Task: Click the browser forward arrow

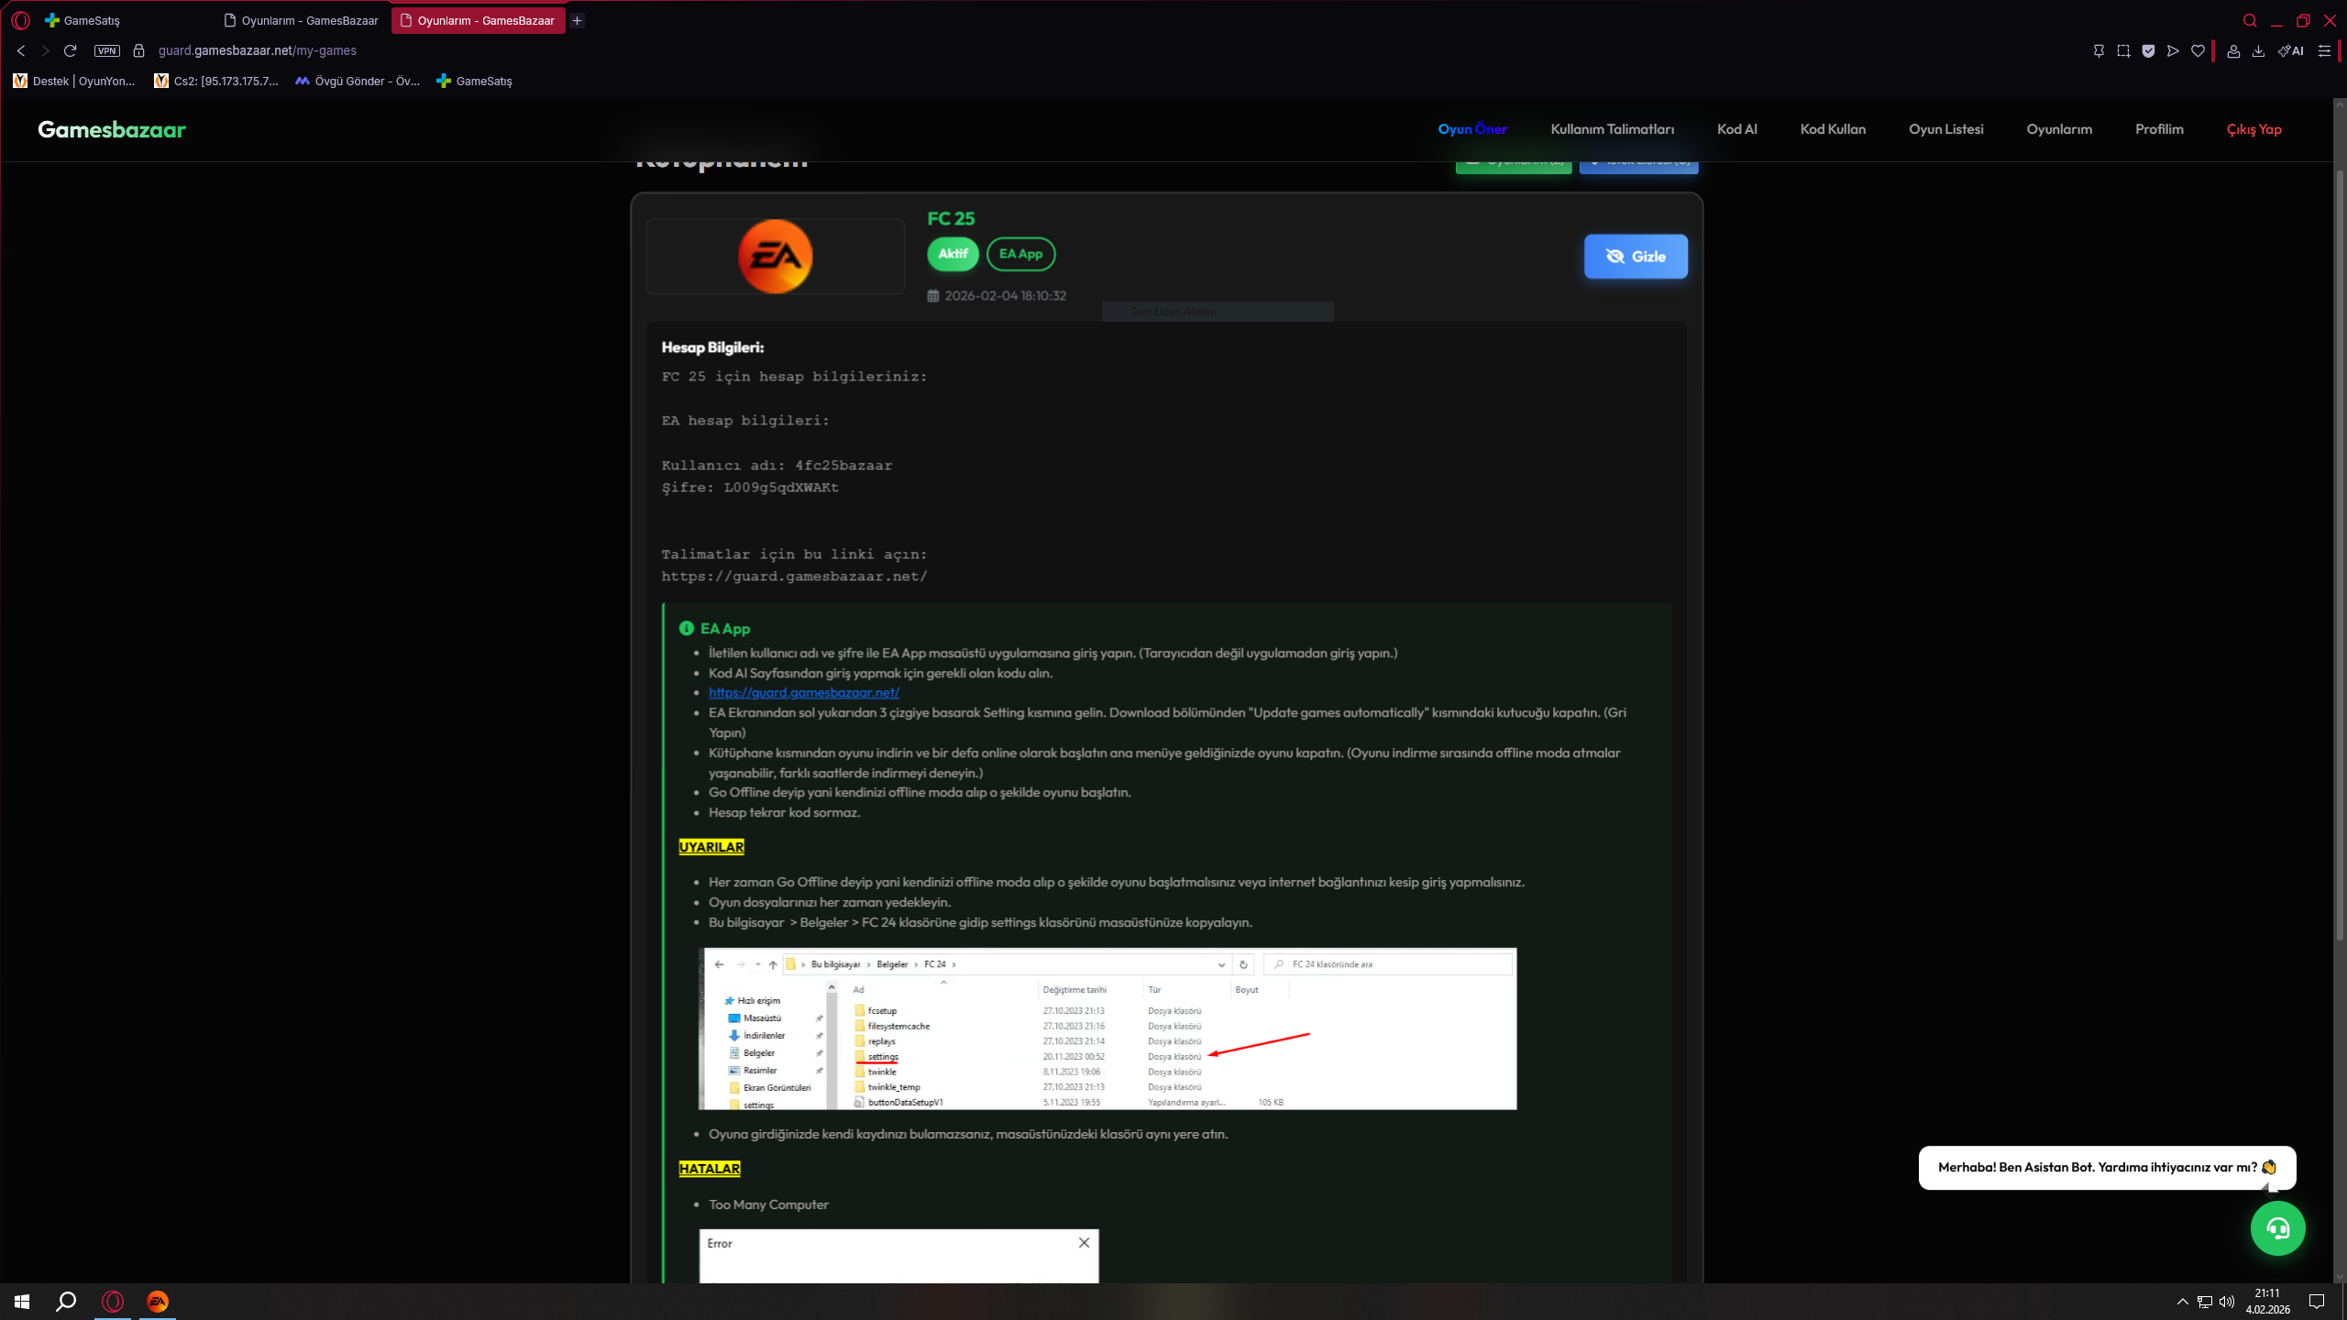Action: pos(45,50)
